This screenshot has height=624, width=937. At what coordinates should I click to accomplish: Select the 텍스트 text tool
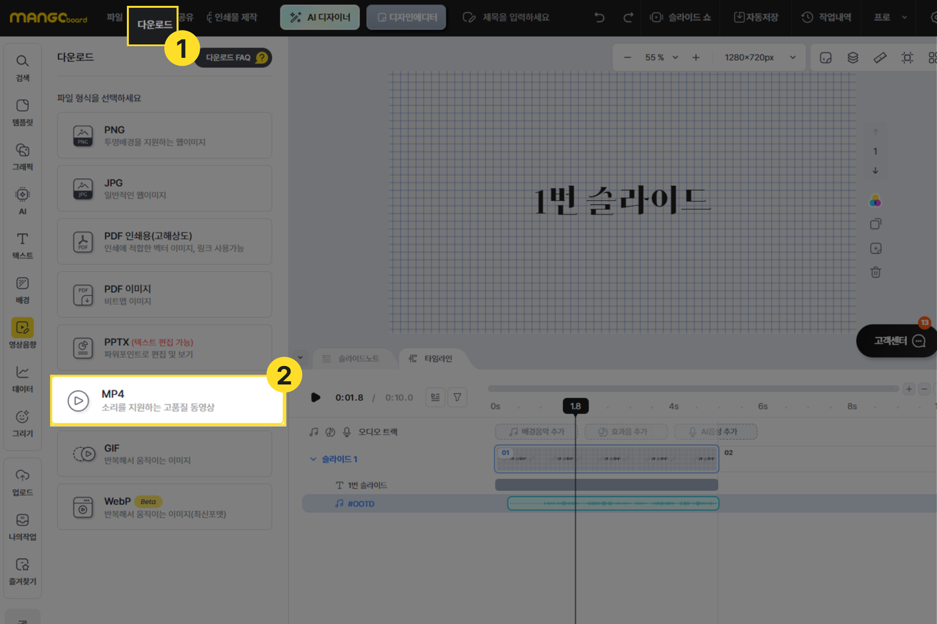point(22,245)
